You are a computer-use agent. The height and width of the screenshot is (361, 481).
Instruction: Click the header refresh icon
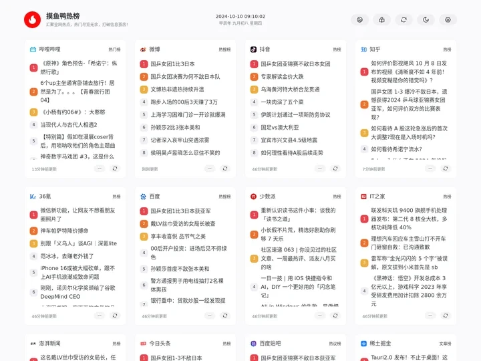click(x=404, y=19)
